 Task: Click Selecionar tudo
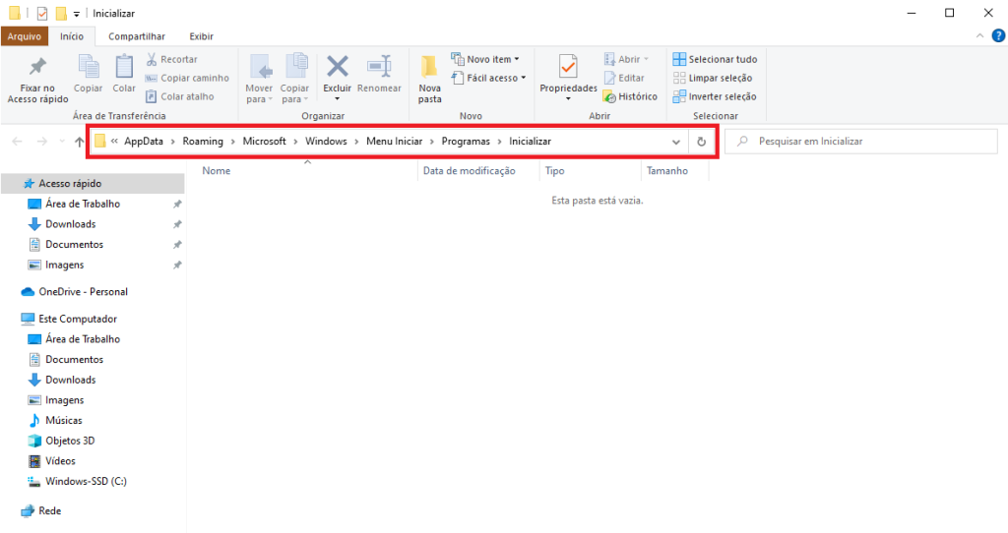[715, 59]
